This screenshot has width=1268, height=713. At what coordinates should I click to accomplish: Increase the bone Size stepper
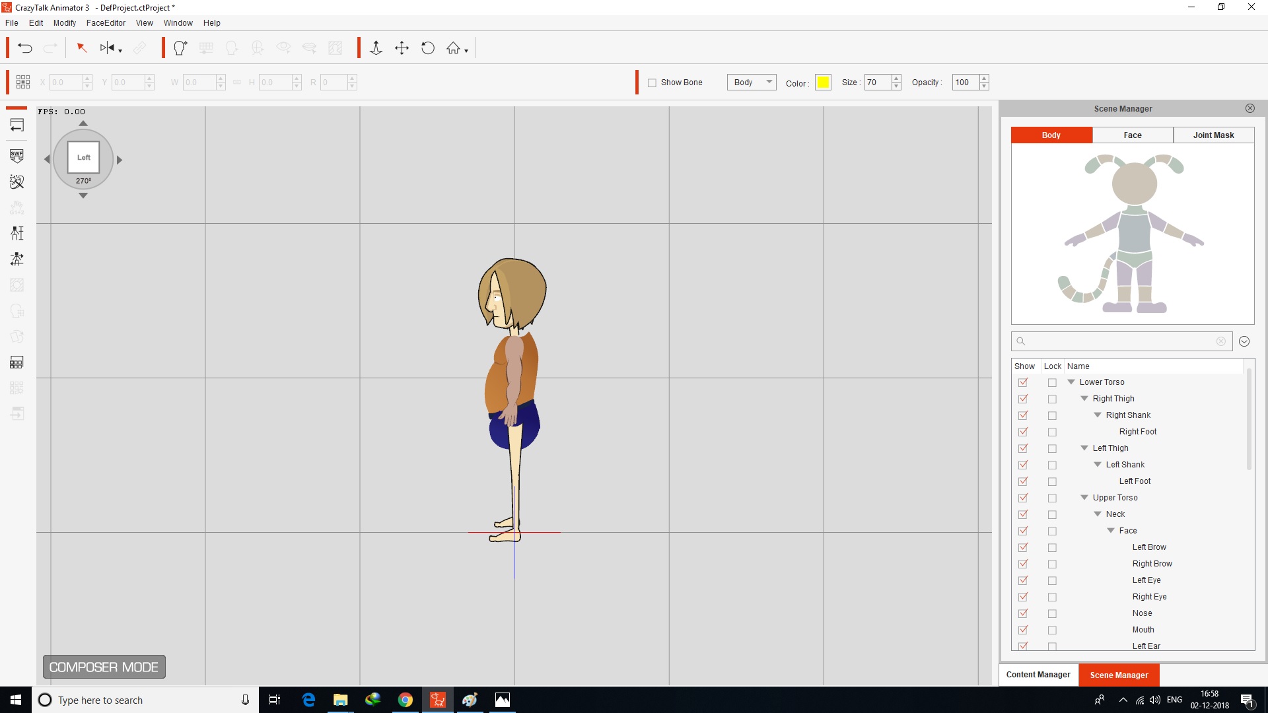[x=896, y=79]
